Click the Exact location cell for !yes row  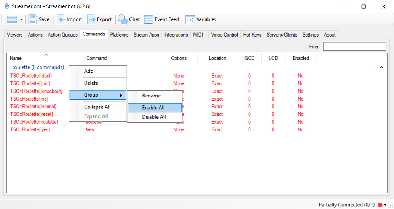[217, 129]
